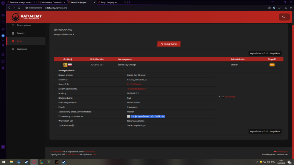Open Windows Start menu
The width and height of the screenshot is (294, 165).
coord(4,162)
